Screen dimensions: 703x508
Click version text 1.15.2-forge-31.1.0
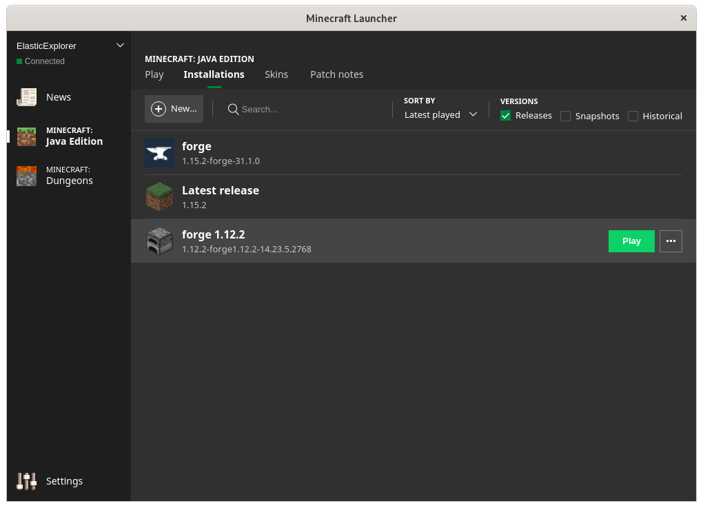point(221,161)
